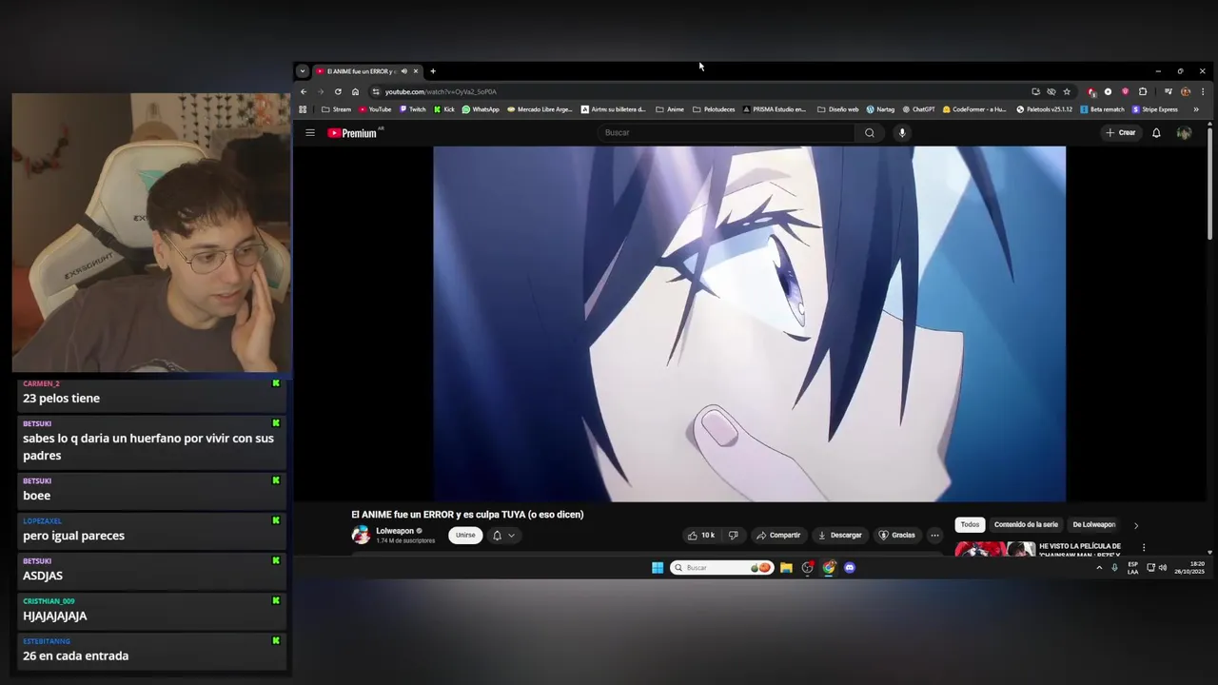Screen dimensions: 1218x685
Task: Open options for the Chainsaw Man recommendation
Action: pyautogui.click(x=1144, y=548)
